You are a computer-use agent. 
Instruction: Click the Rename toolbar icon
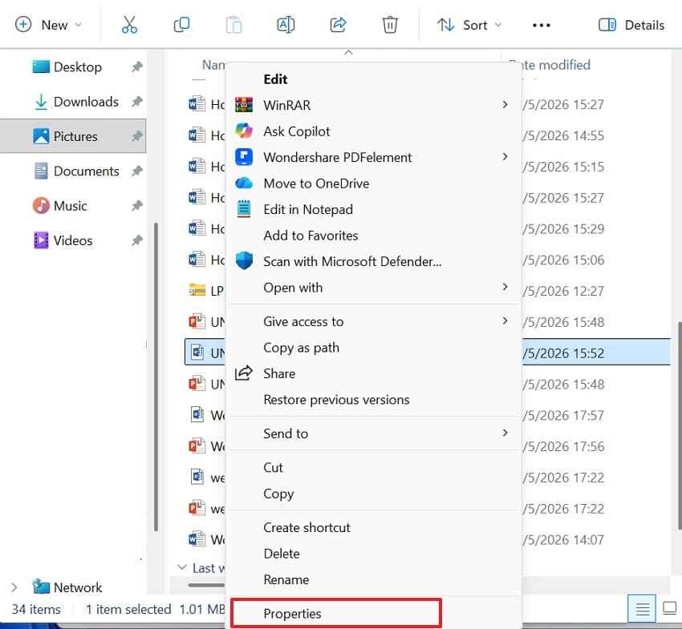pos(286,25)
